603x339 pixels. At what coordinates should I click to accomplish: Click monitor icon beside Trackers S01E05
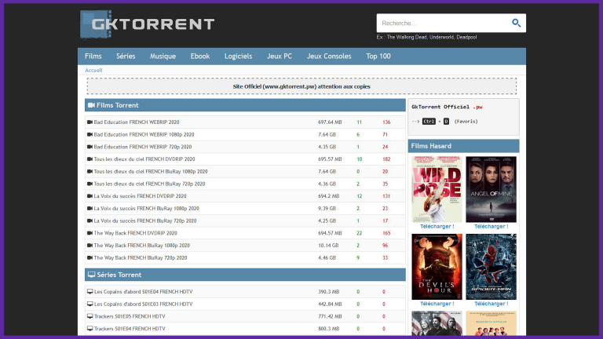[x=90, y=316]
